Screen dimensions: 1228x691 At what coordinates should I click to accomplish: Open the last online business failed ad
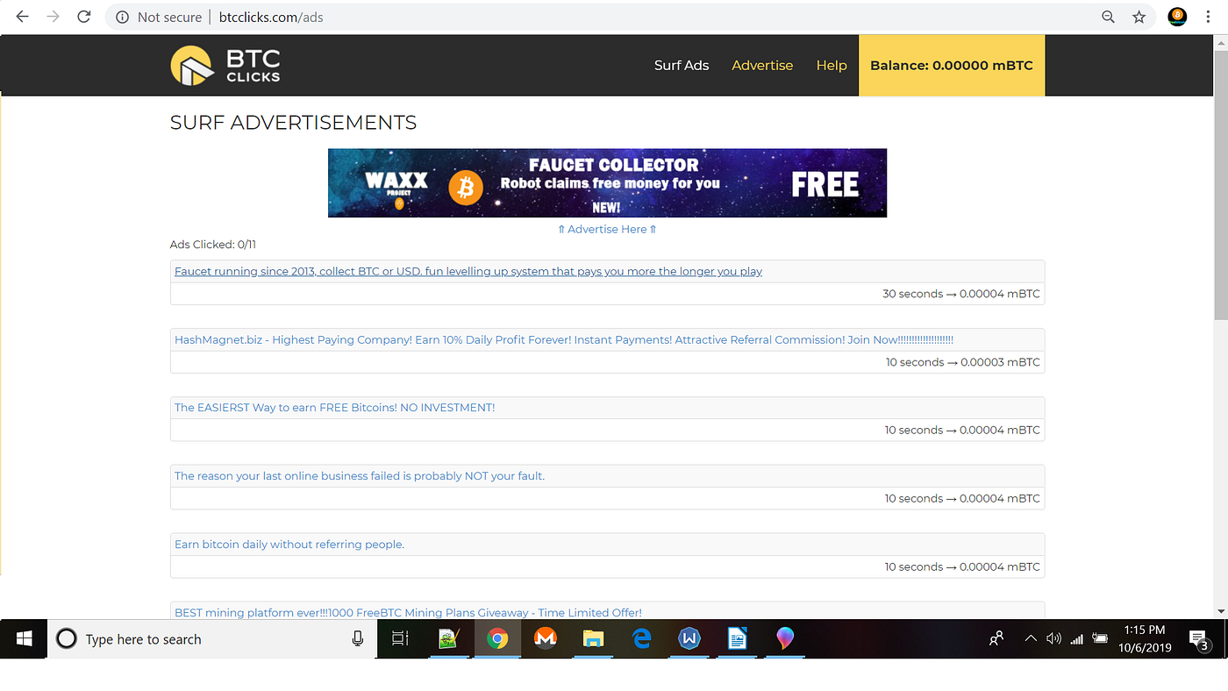click(360, 476)
